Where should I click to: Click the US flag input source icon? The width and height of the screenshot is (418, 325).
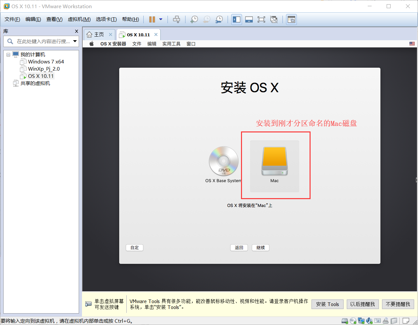pyautogui.click(x=412, y=44)
